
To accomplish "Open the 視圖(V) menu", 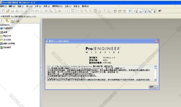I will tap(21, 6).
